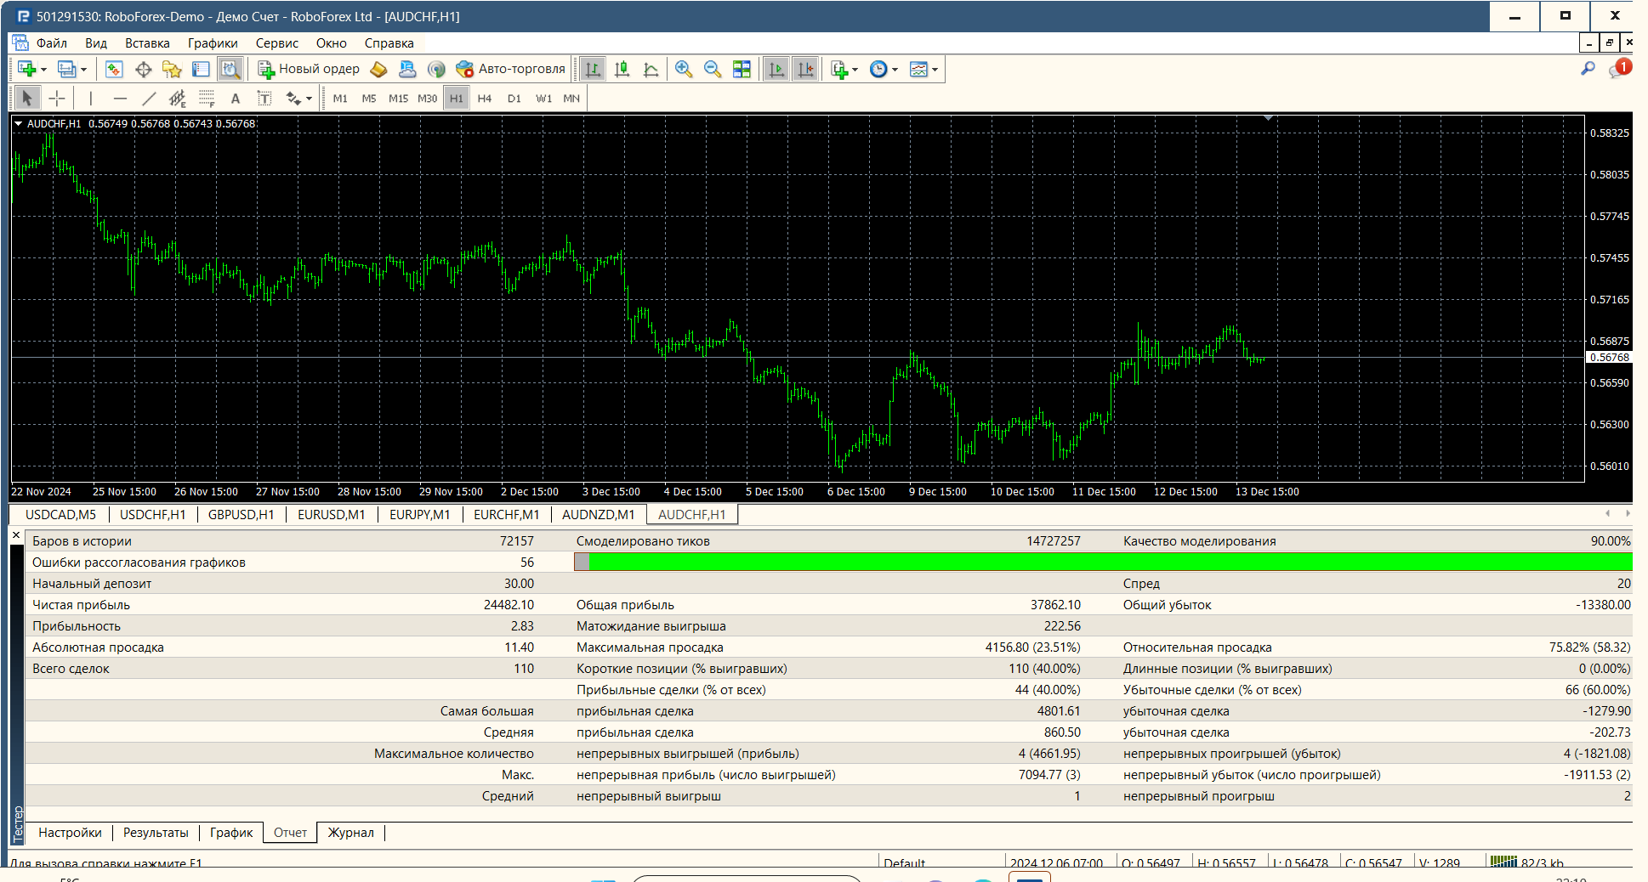Open MetaEditor yellow book icon
The image size is (1648, 882).
(379, 69)
